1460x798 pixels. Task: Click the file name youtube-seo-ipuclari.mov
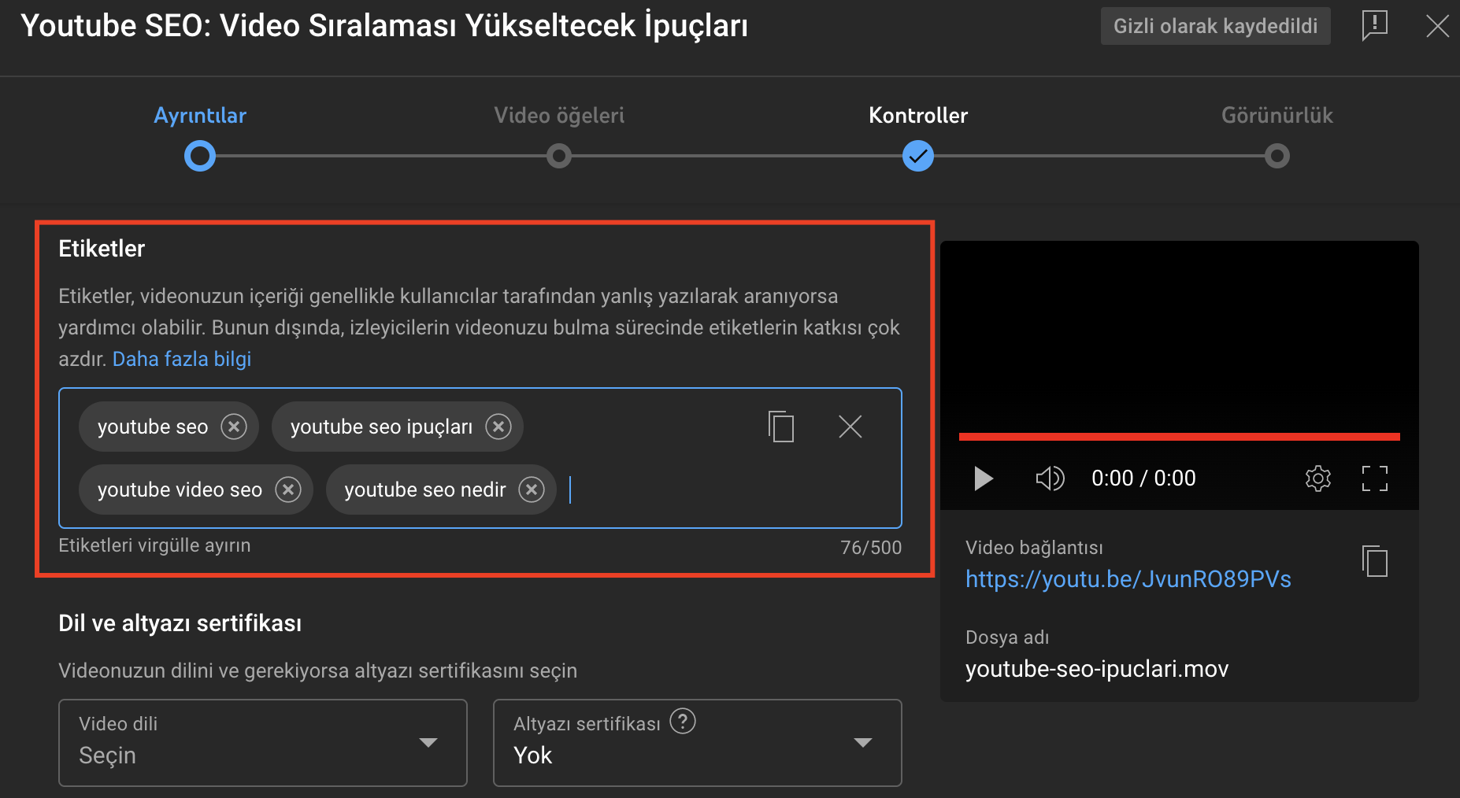tap(1097, 669)
